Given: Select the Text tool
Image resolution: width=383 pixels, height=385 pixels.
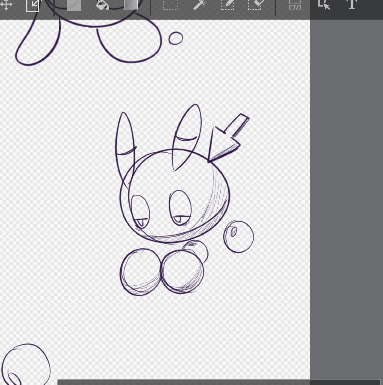Looking at the screenshot, I should coord(352,4).
